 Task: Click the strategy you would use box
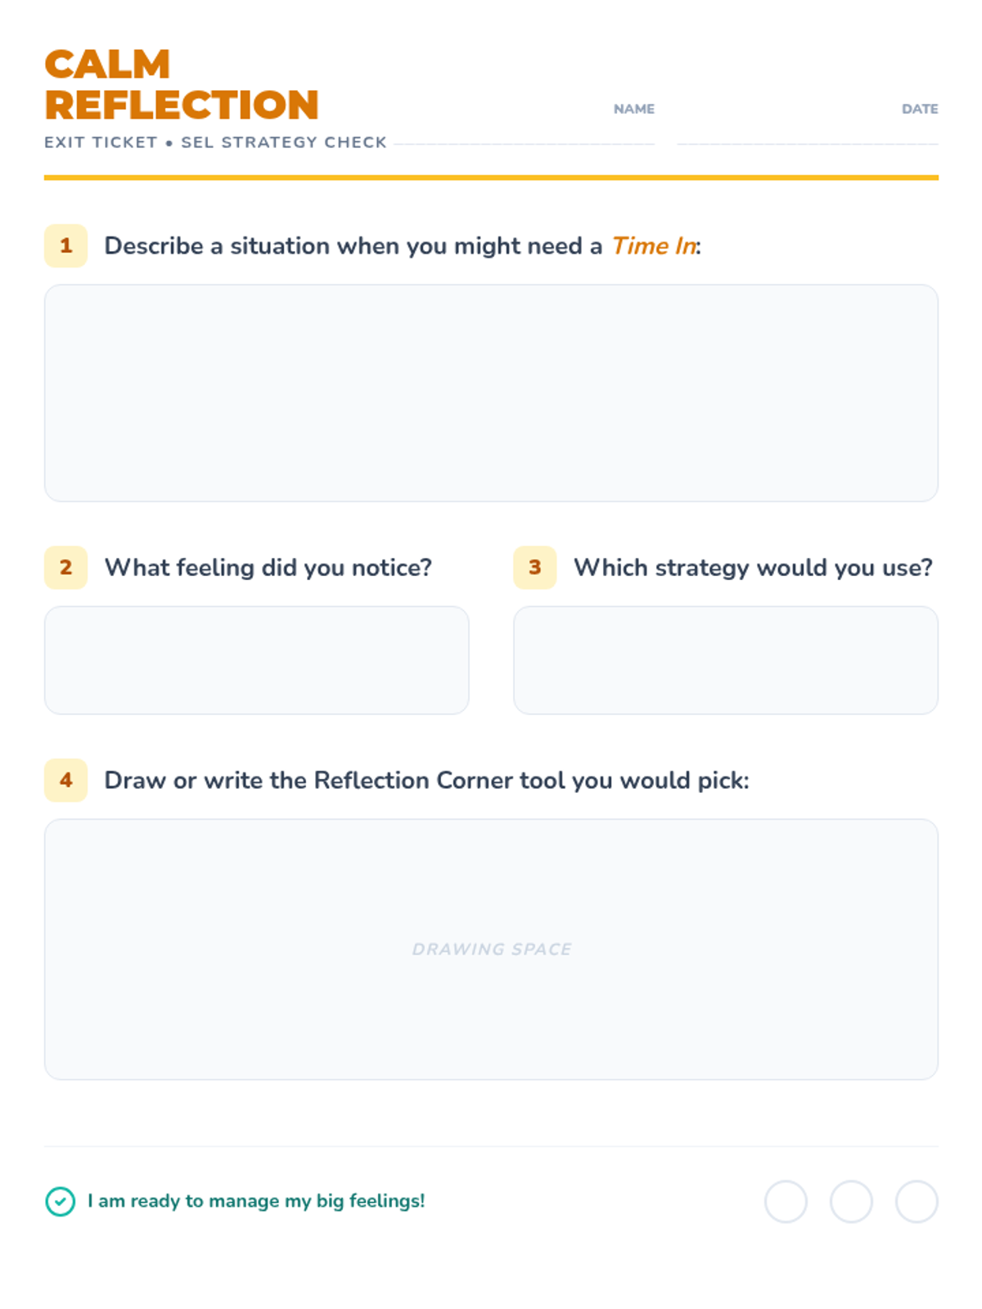[725, 660]
